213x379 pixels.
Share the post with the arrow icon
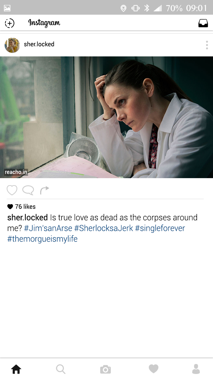tap(45, 190)
